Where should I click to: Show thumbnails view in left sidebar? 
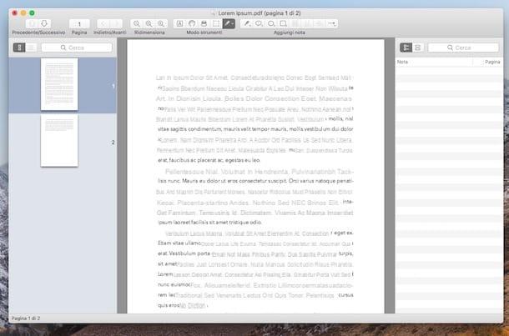[x=19, y=48]
